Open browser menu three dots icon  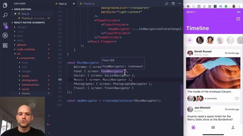239,6
